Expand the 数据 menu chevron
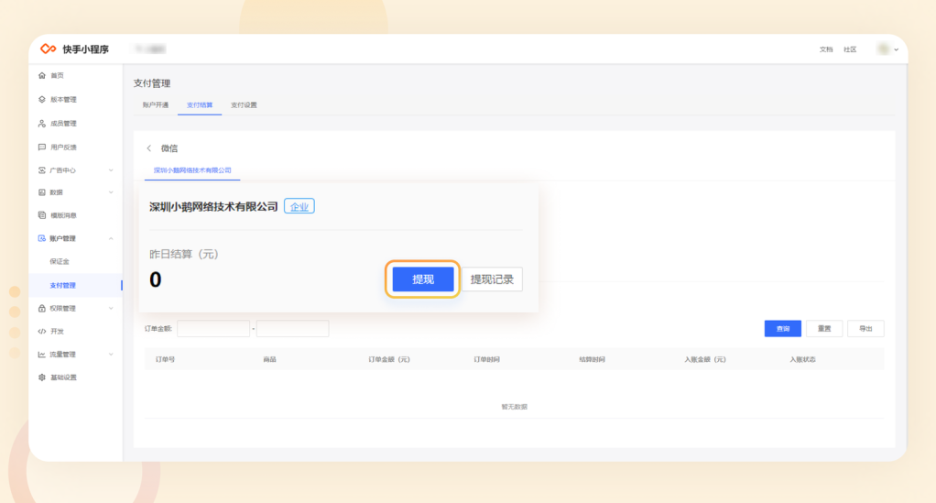Image resolution: width=936 pixels, height=503 pixels. pos(111,192)
